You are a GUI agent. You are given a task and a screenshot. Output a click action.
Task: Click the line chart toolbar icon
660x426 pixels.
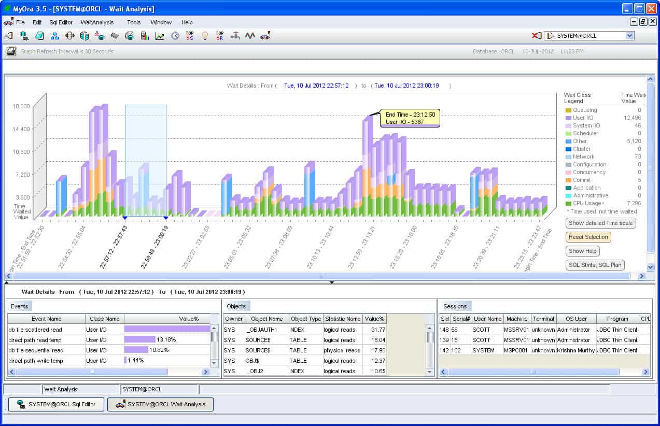pos(160,36)
